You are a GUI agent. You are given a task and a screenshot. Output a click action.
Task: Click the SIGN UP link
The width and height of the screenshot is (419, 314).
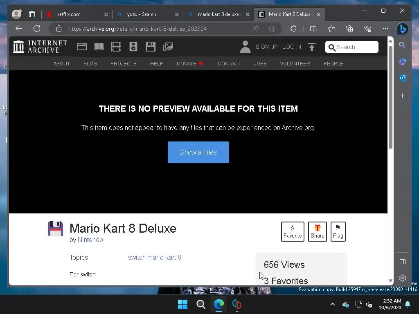(267, 47)
